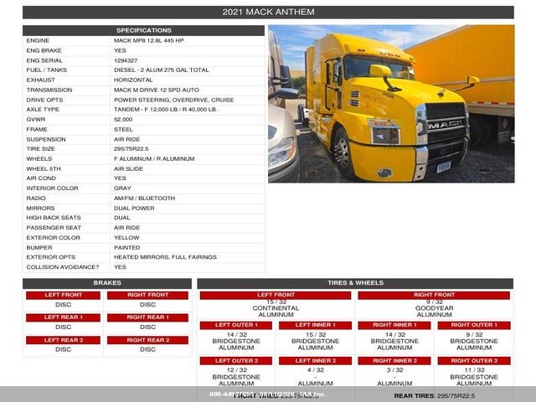Click AM/FM / BLUETOOTH radio value
This screenshot has height=402, width=536.
144,198
